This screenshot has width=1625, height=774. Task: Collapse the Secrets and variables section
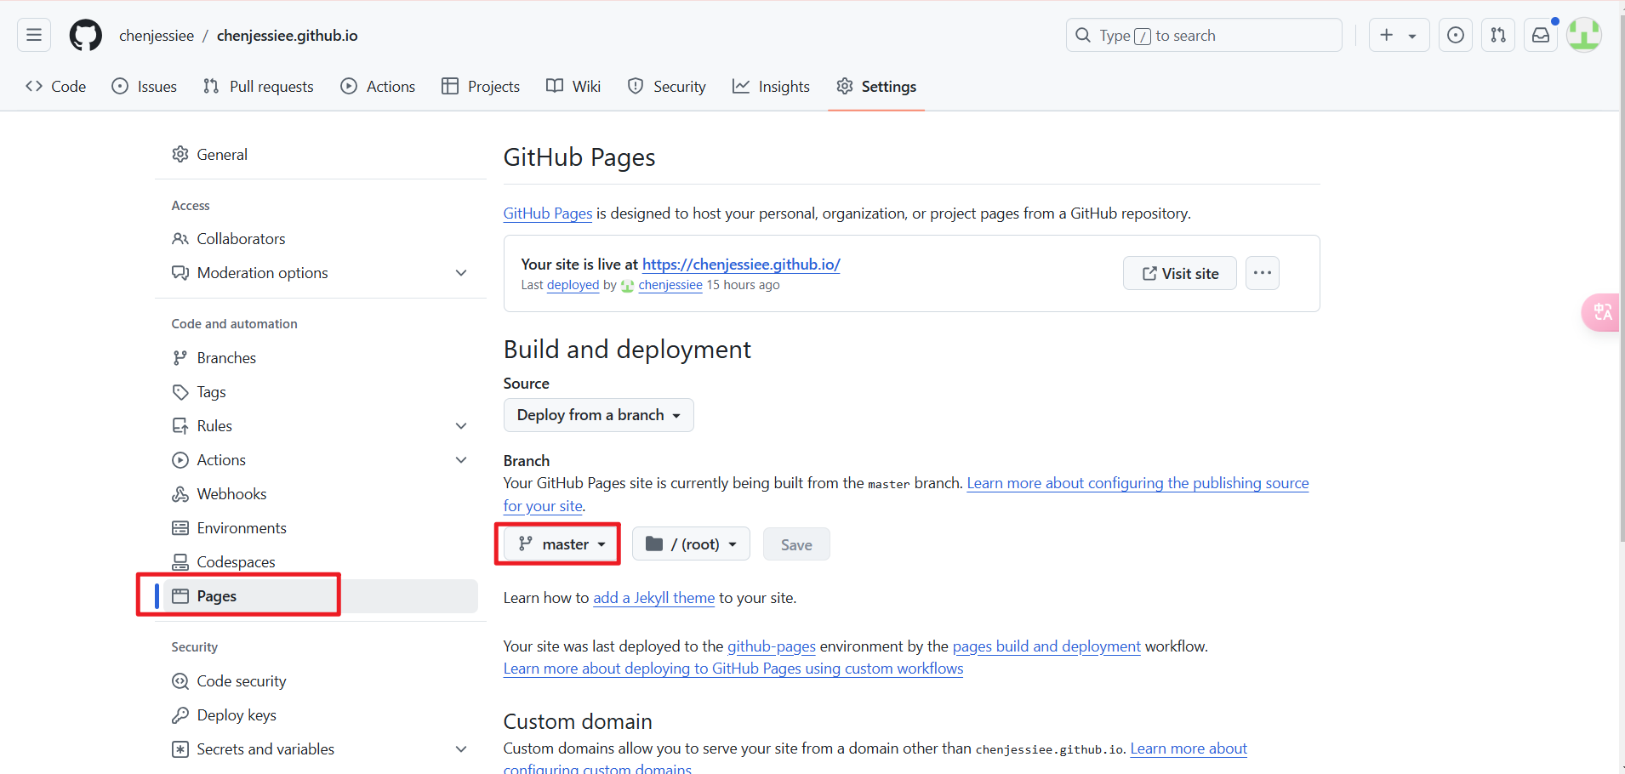point(460,748)
